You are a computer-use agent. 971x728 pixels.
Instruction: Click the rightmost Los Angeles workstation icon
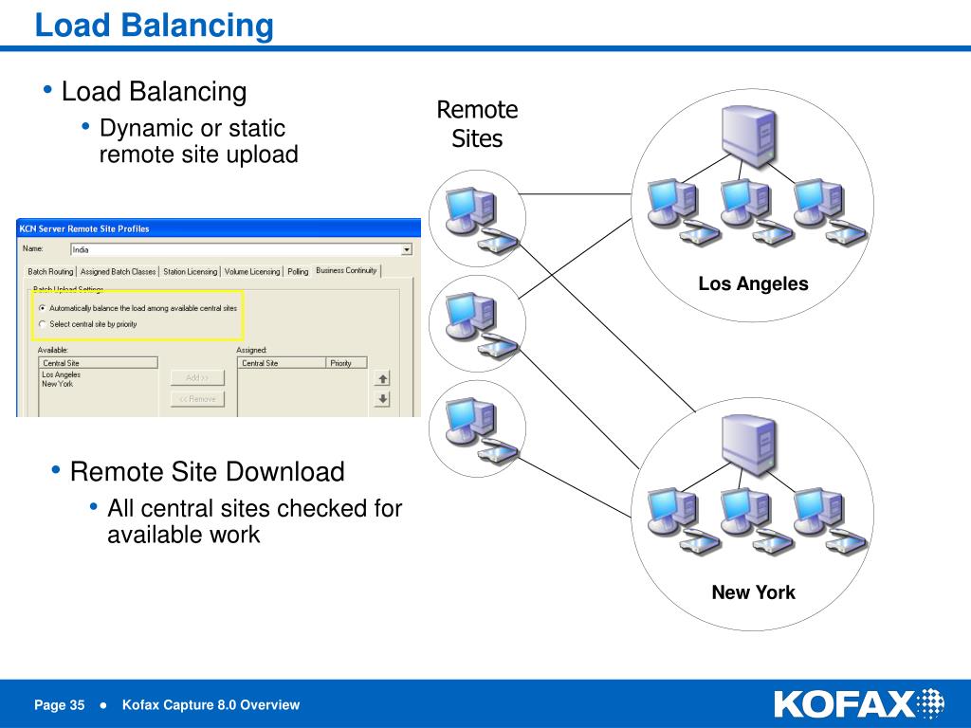click(831, 211)
